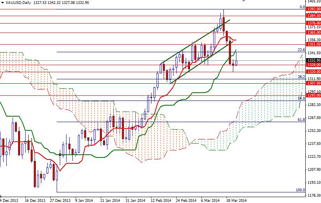This screenshot has height=203, width=321.
Task: Click the 0.0 Fibonacci top label
Action: tap(302, 7)
